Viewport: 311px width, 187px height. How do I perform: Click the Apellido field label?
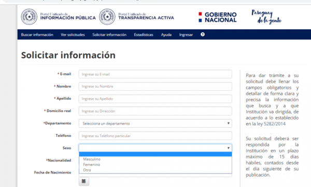(63, 99)
